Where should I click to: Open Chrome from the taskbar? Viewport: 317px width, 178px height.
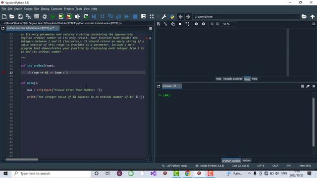[x=188, y=174]
